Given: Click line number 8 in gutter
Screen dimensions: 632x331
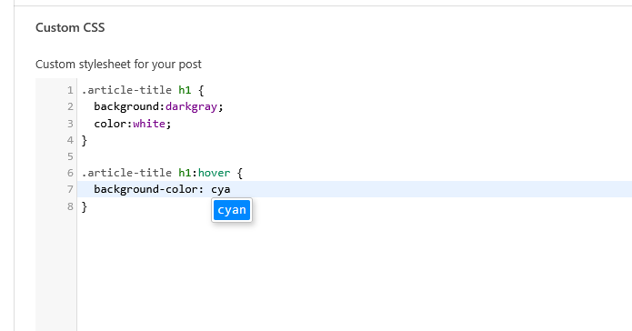Looking at the screenshot, I should coord(70,206).
